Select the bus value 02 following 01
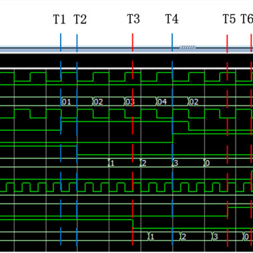253x253 pixels. pyautogui.click(x=98, y=102)
